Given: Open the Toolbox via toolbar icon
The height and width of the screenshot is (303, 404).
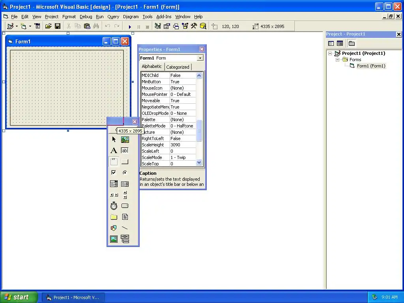Looking at the screenshot, I should [194, 26].
